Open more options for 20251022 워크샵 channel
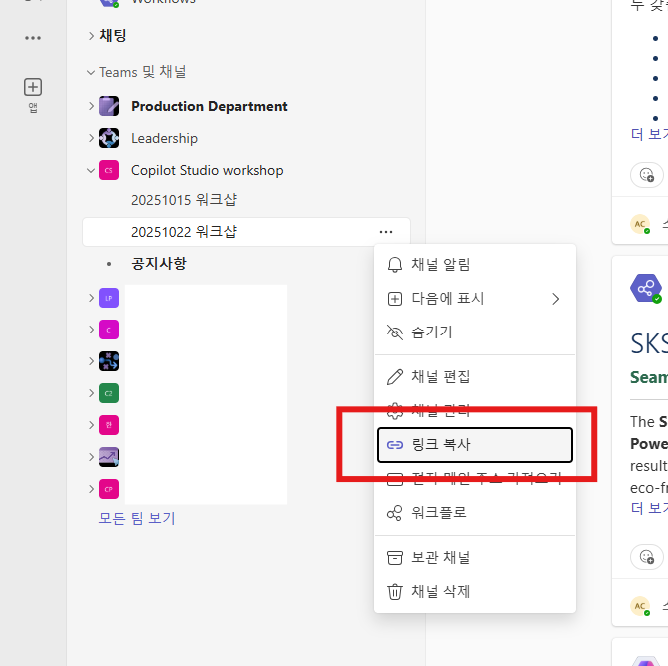Image resolution: width=668 pixels, height=666 pixels. 386,232
